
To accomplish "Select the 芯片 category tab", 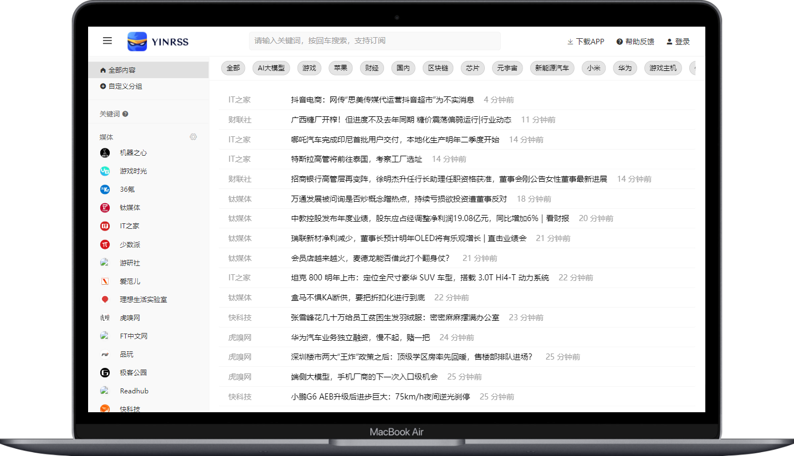I will click(473, 68).
